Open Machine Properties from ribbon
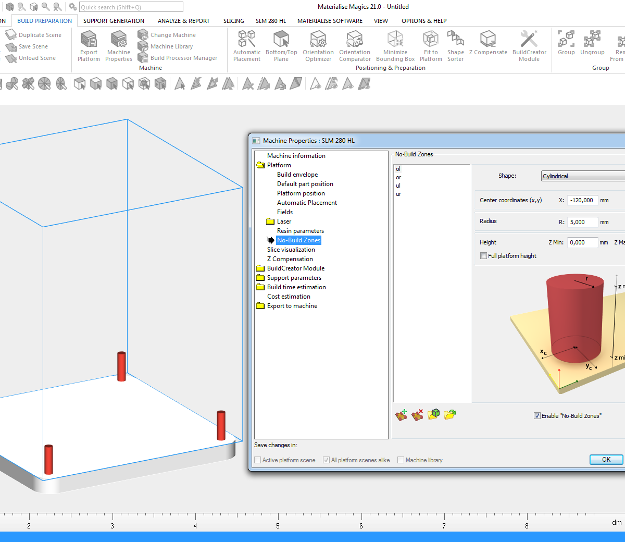Screen dimensions: 625x542 (119, 46)
